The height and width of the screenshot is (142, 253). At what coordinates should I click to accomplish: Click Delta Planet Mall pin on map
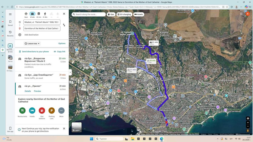pos(114,77)
